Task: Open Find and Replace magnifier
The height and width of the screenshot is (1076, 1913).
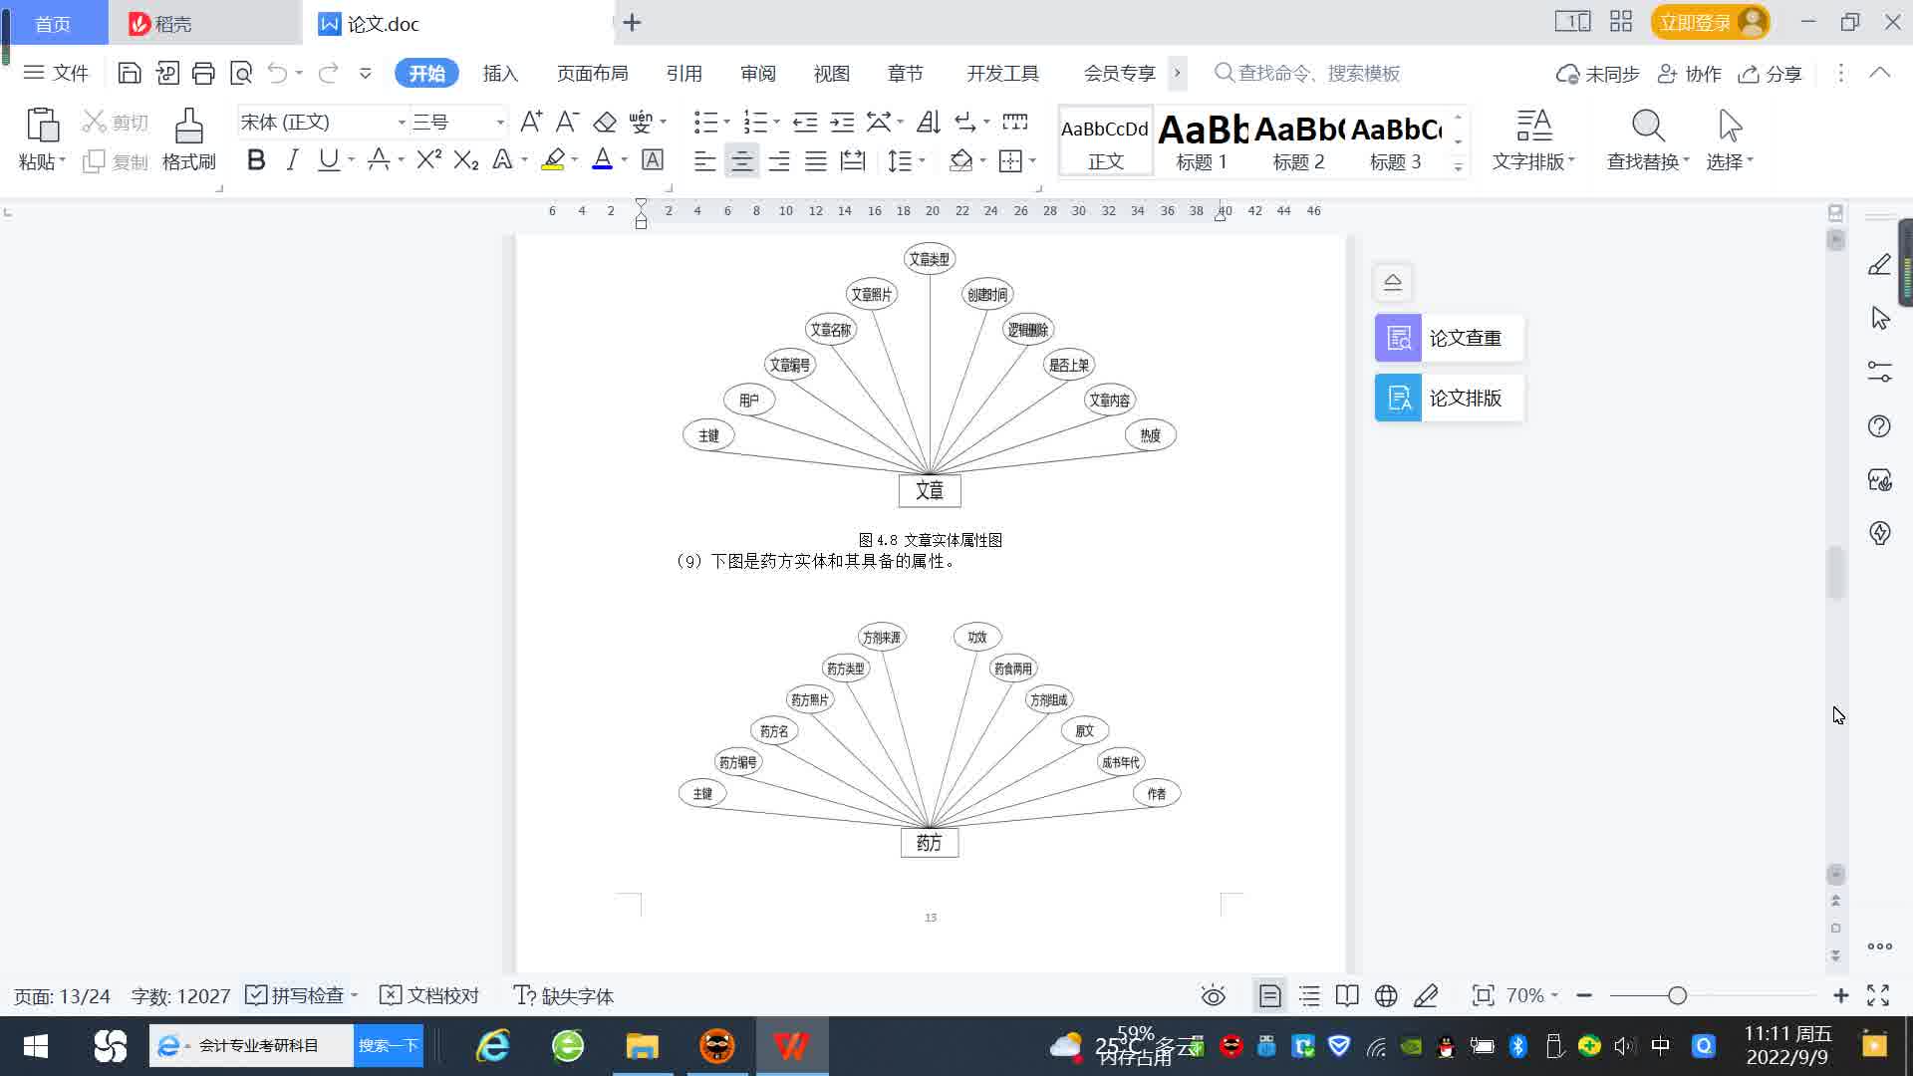Action: pyautogui.click(x=1648, y=126)
